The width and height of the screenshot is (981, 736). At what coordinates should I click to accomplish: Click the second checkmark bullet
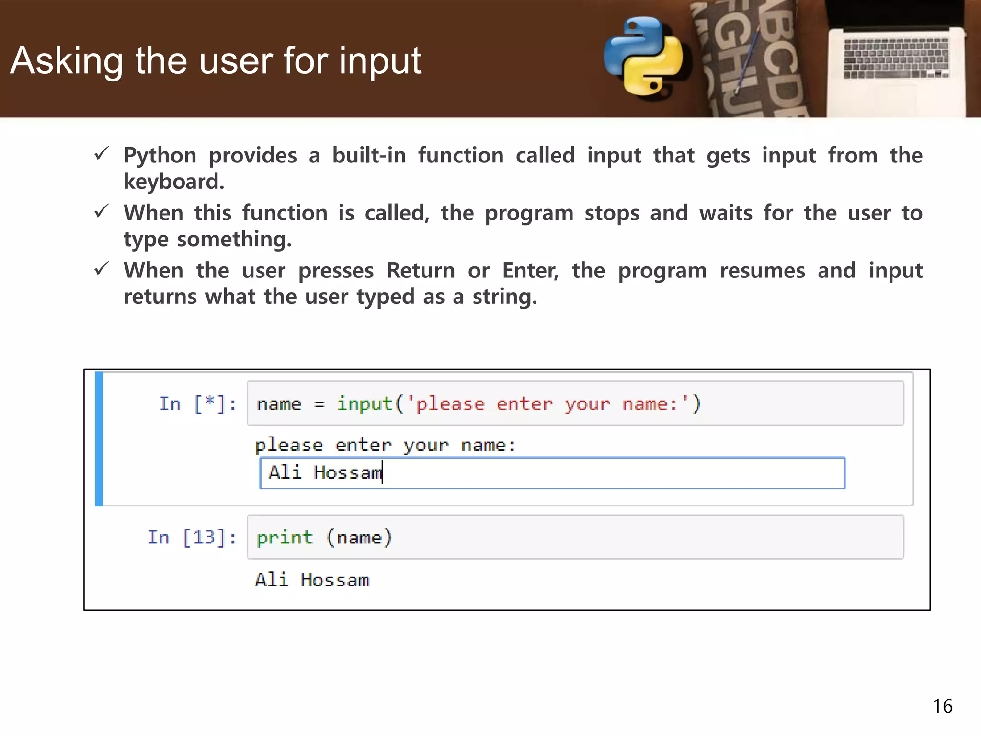102,211
